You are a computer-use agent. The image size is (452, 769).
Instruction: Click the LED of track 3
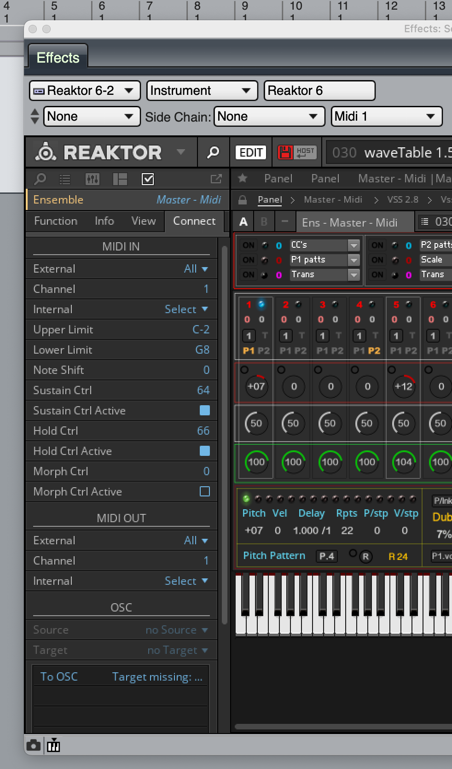335,304
